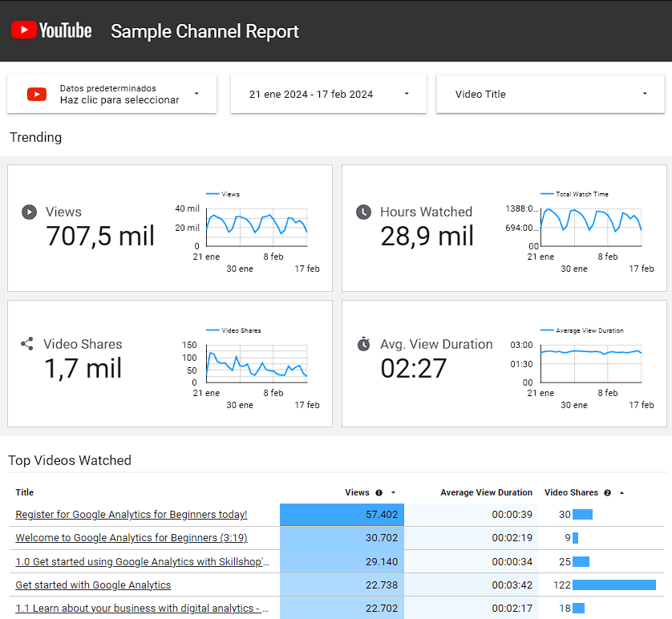Click the 25 video shares bar

[581, 561]
